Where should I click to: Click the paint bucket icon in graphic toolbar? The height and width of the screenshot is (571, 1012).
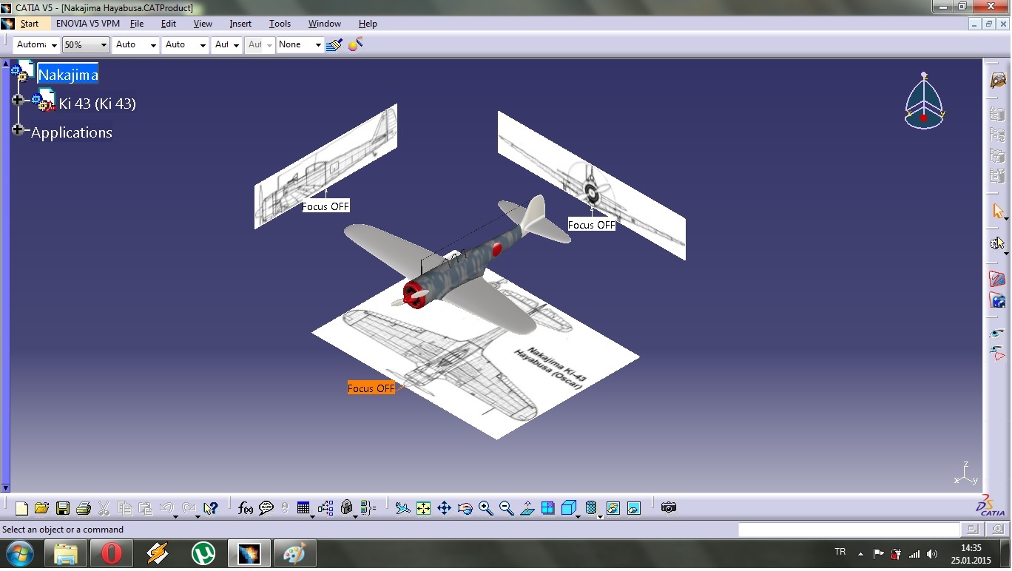(355, 44)
